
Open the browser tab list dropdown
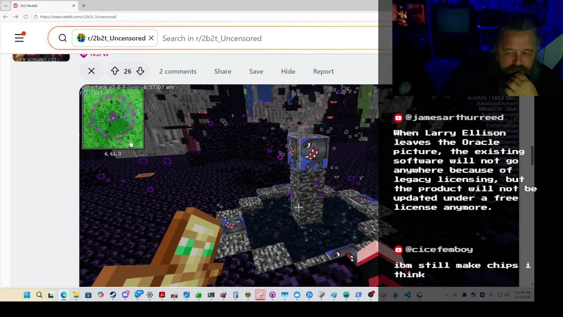point(5,6)
